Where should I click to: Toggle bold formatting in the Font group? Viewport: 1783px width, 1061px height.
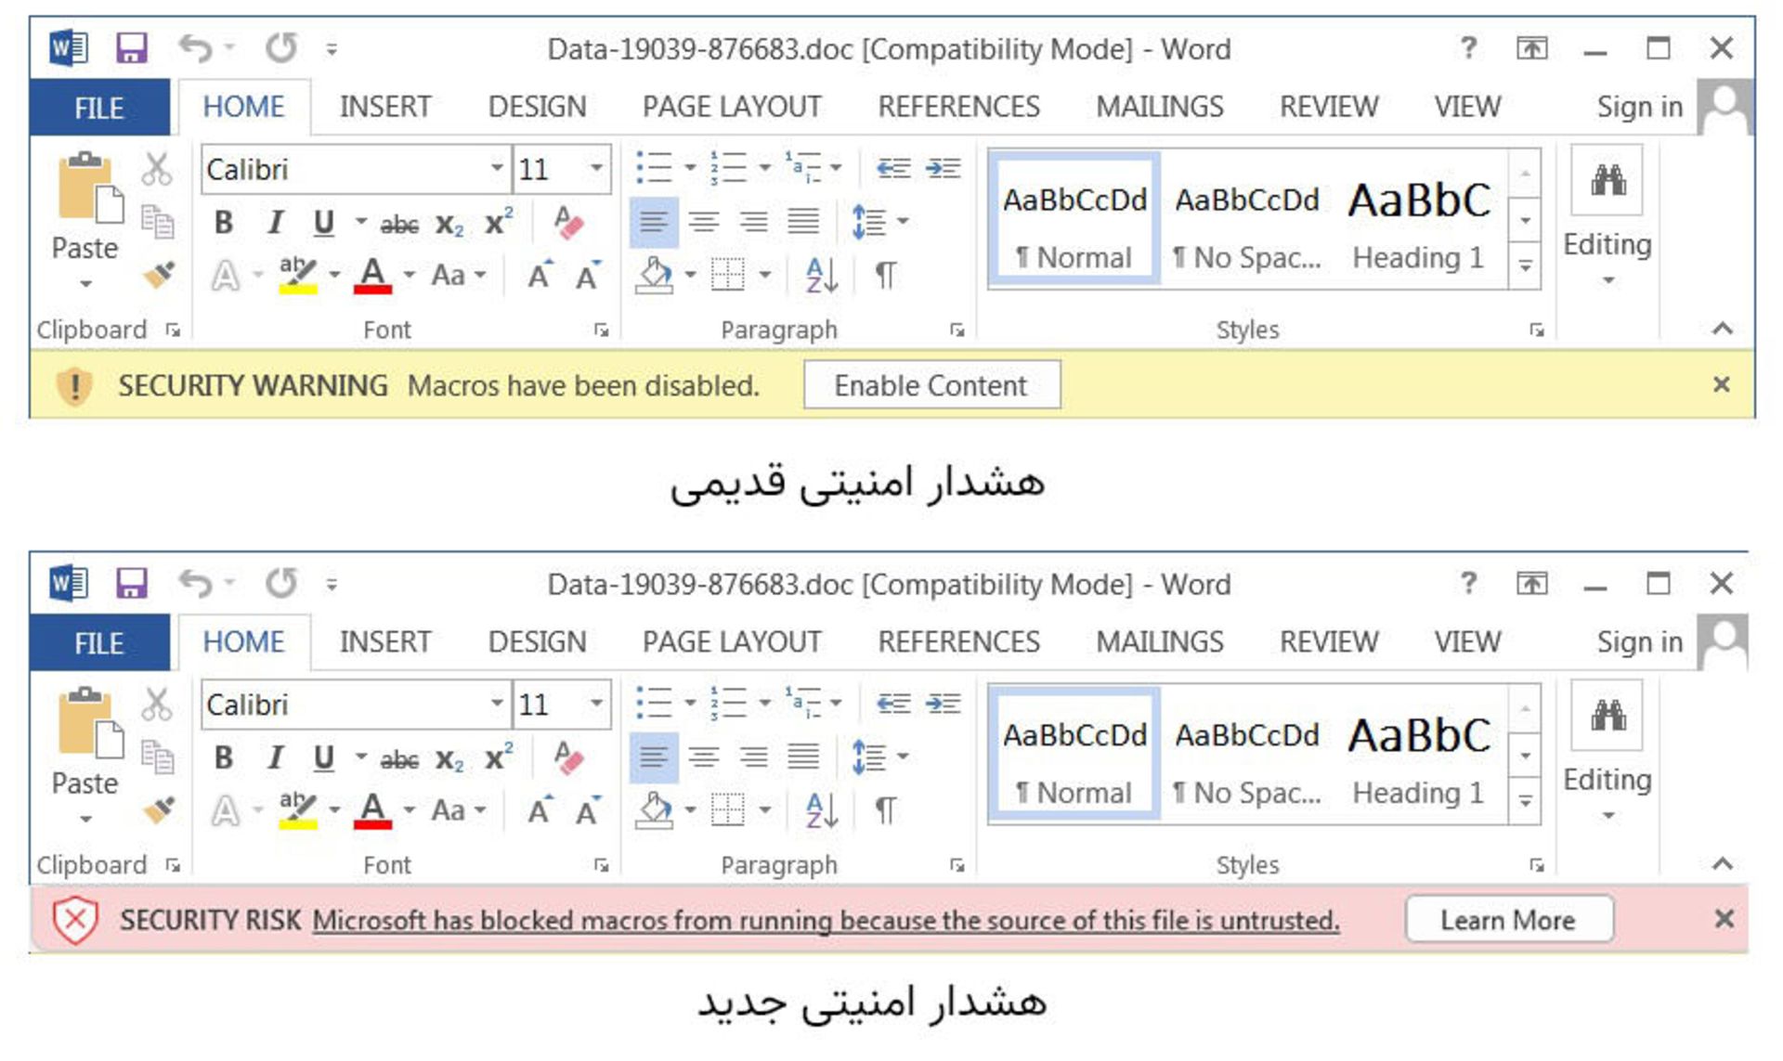tap(223, 223)
